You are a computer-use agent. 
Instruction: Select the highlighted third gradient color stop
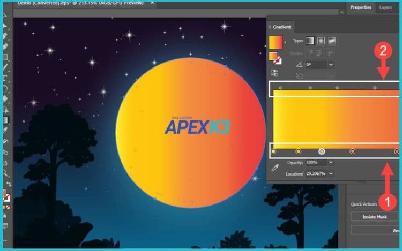322,151
